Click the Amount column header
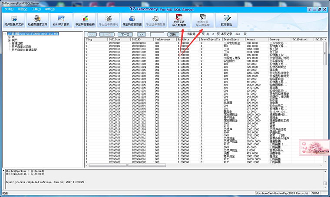 click(257, 39)
